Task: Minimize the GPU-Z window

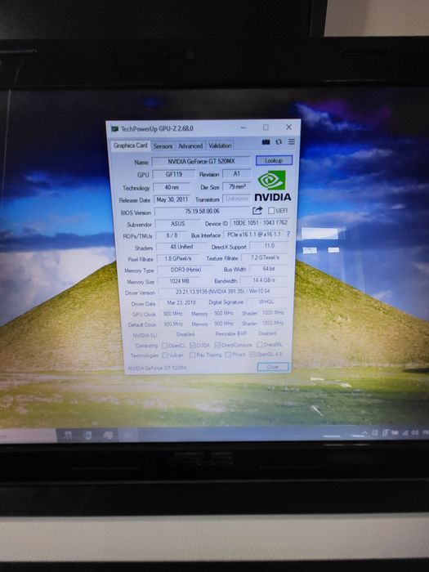Action: 244,127
